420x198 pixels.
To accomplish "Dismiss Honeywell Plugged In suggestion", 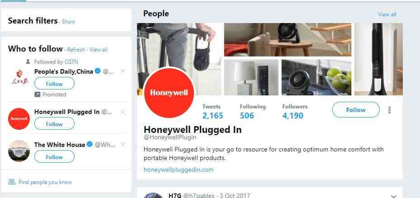I will pos(123,112).
